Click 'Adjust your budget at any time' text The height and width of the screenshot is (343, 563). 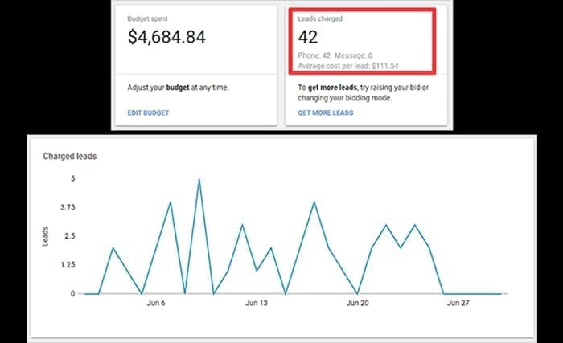178,88
